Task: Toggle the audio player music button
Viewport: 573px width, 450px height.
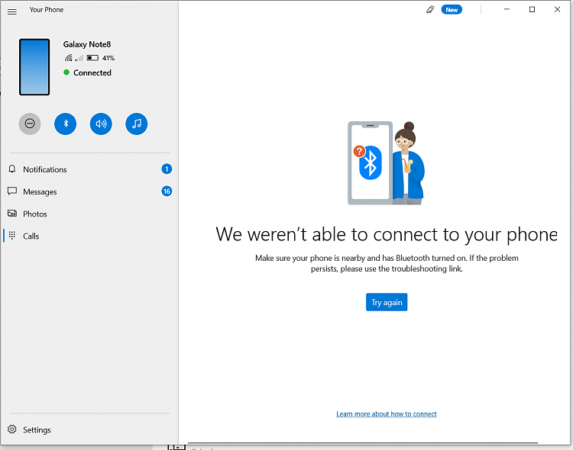Action: point(136,124)
